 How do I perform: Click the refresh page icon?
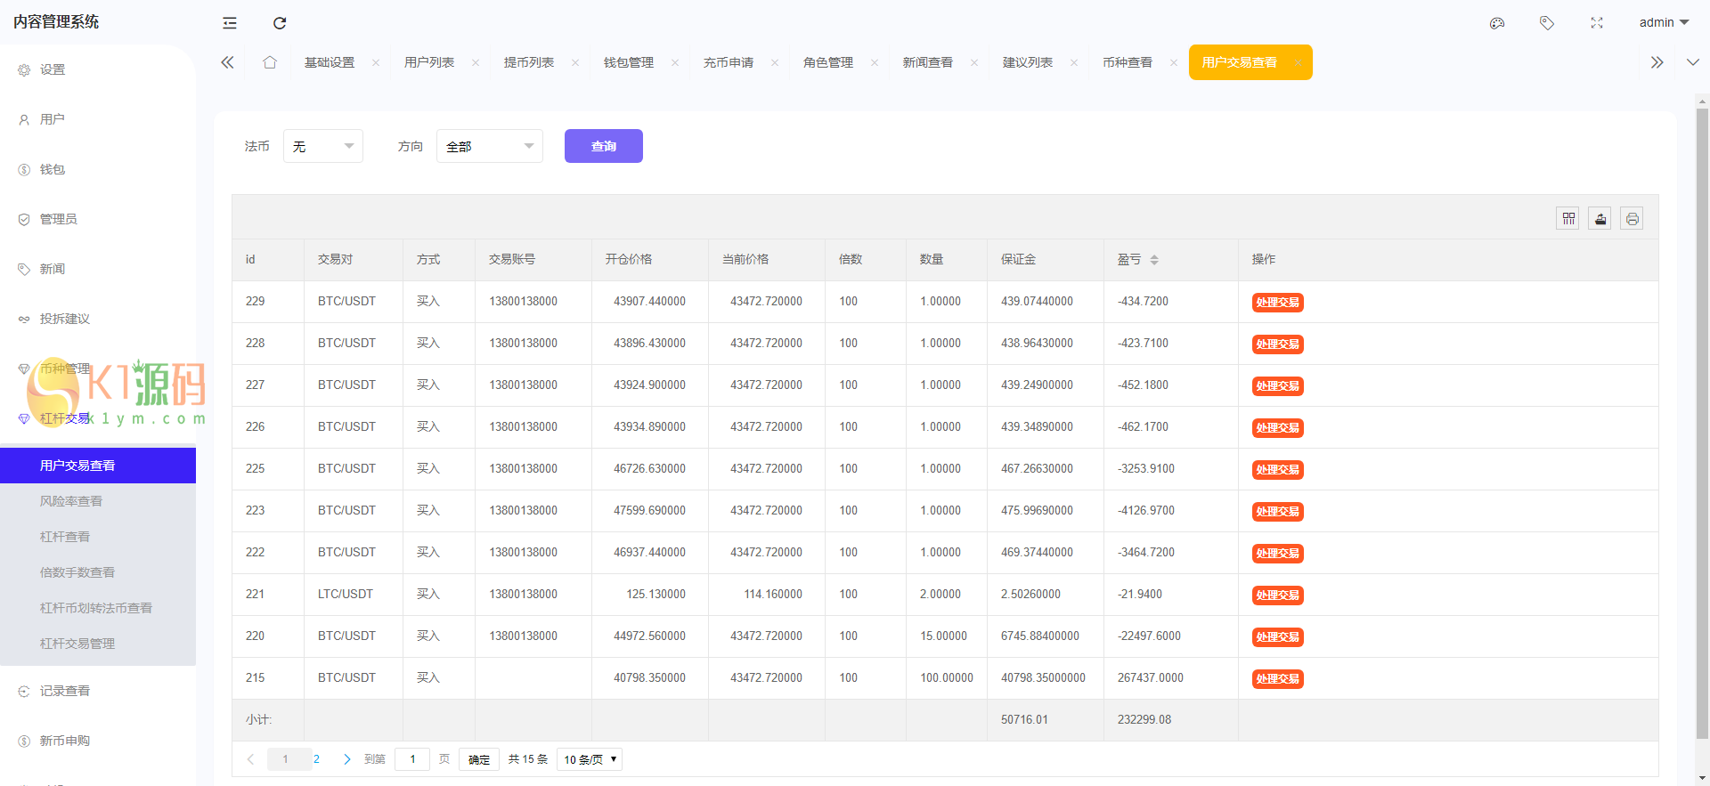coord(280,23)
